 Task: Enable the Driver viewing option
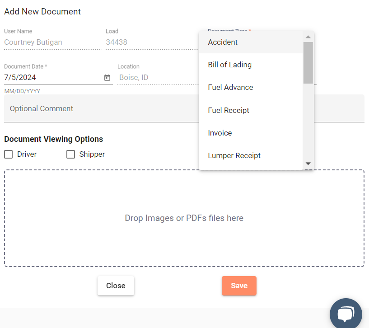[x=8, y=154]
